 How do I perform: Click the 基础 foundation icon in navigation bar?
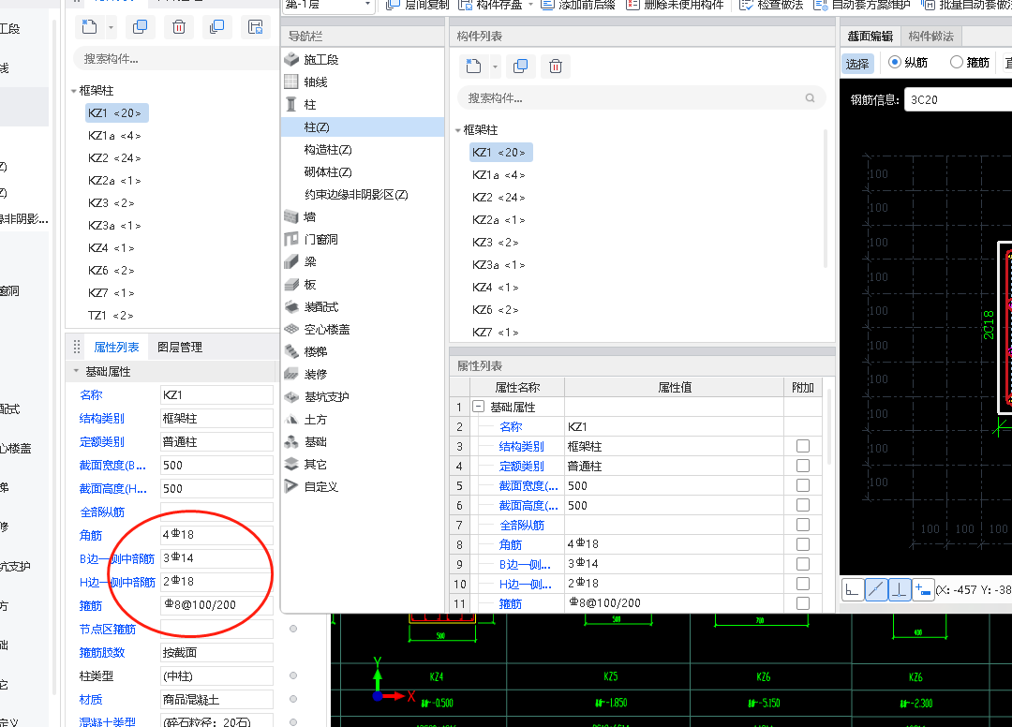pyautogui.click(x=291, y=442)
